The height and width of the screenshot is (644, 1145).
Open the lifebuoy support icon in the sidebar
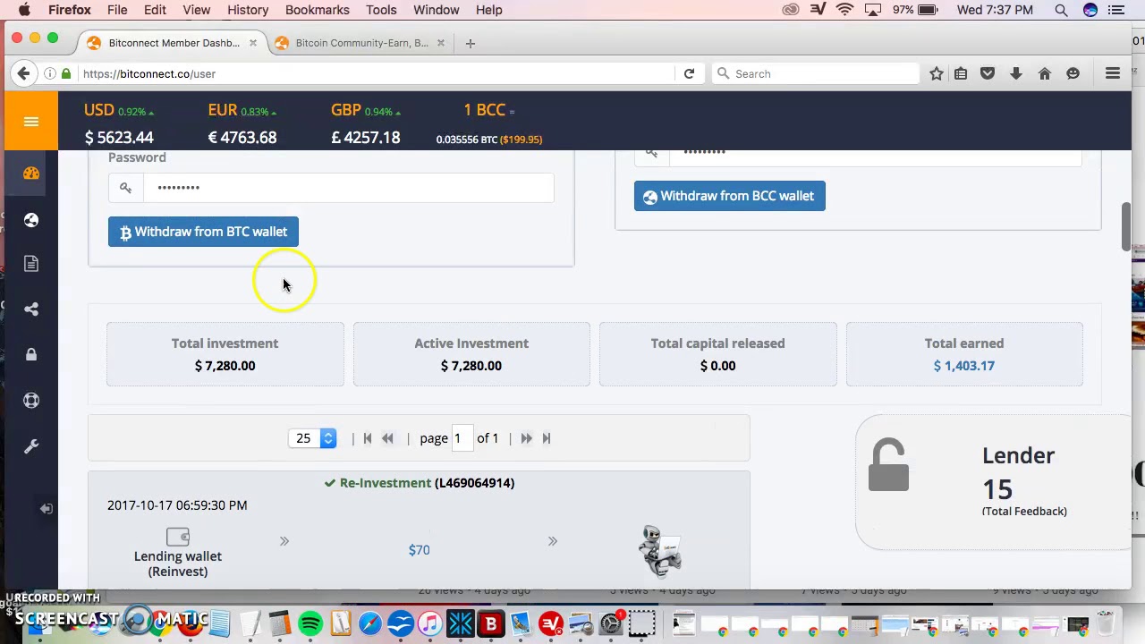(x=31, y=400)
